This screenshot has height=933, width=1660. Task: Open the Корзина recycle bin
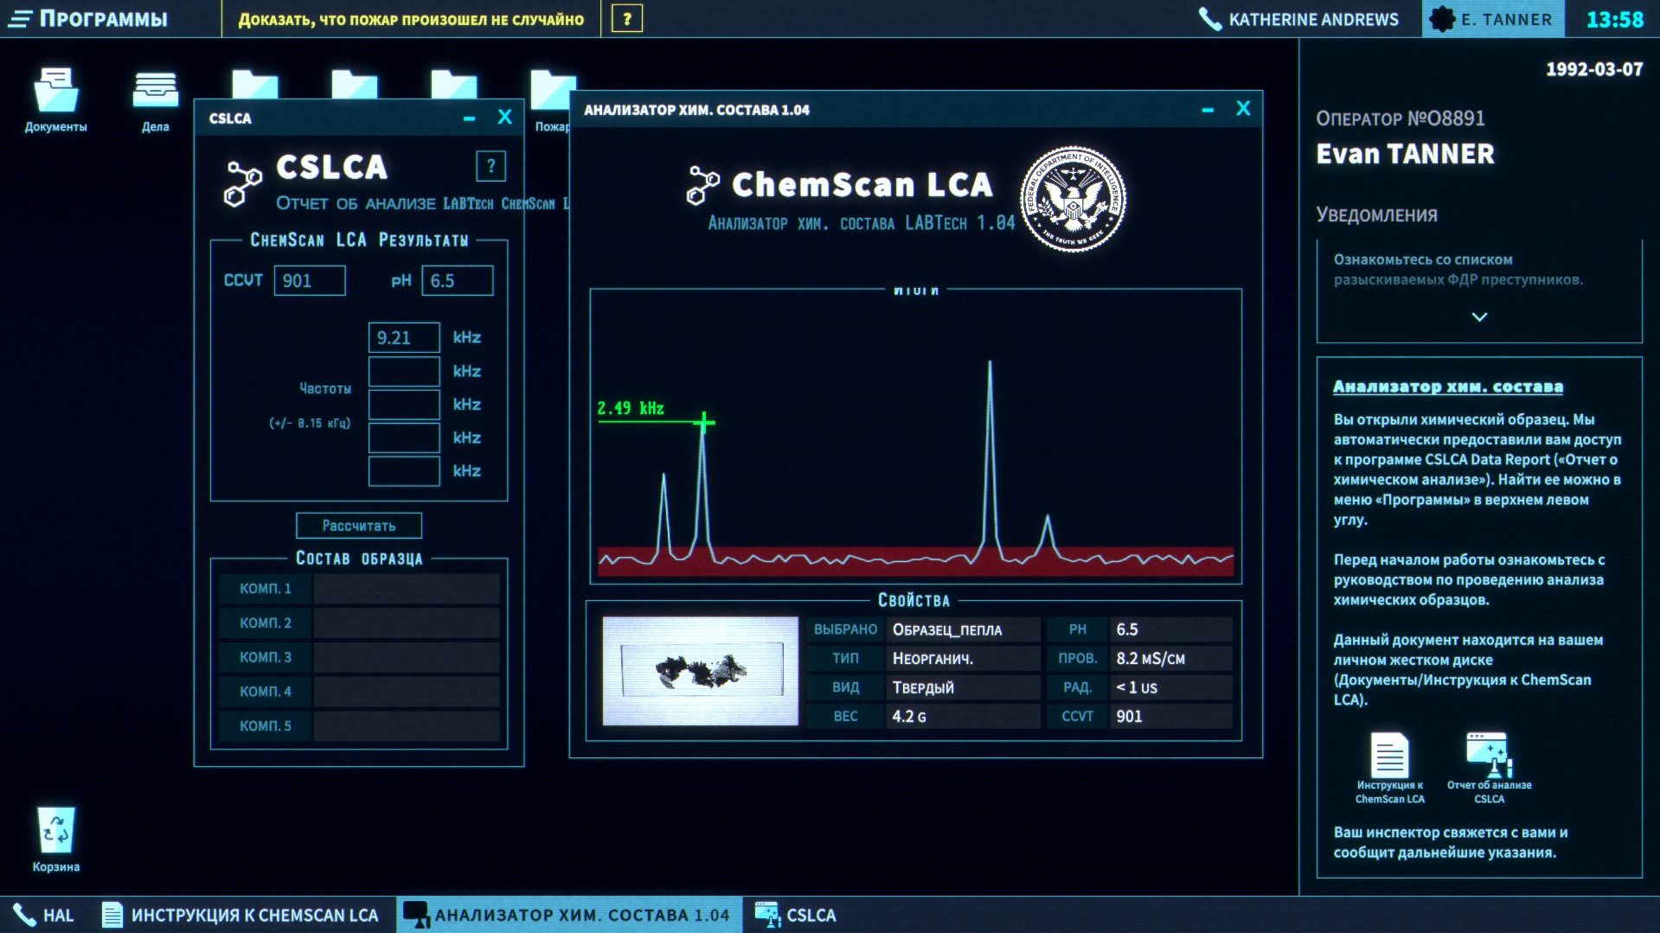point(56,839)
